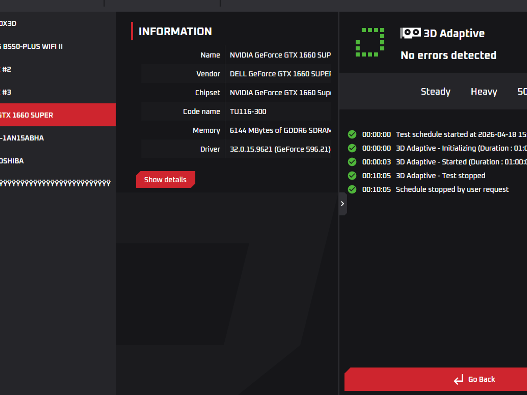Go Back to the previous screen
This screenshot has width=527, height=395.
coord(436,379)
